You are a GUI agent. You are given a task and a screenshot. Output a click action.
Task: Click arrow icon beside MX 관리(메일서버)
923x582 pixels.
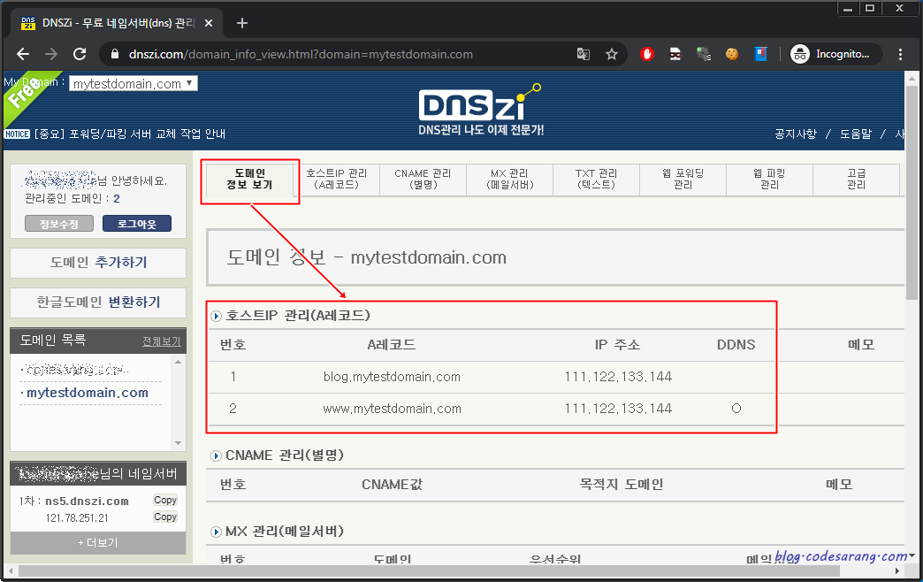tap(216, 532)
